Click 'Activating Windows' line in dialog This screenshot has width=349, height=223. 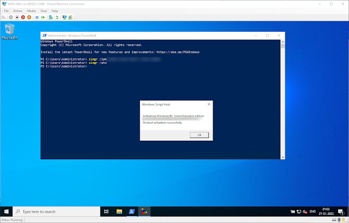173,116
